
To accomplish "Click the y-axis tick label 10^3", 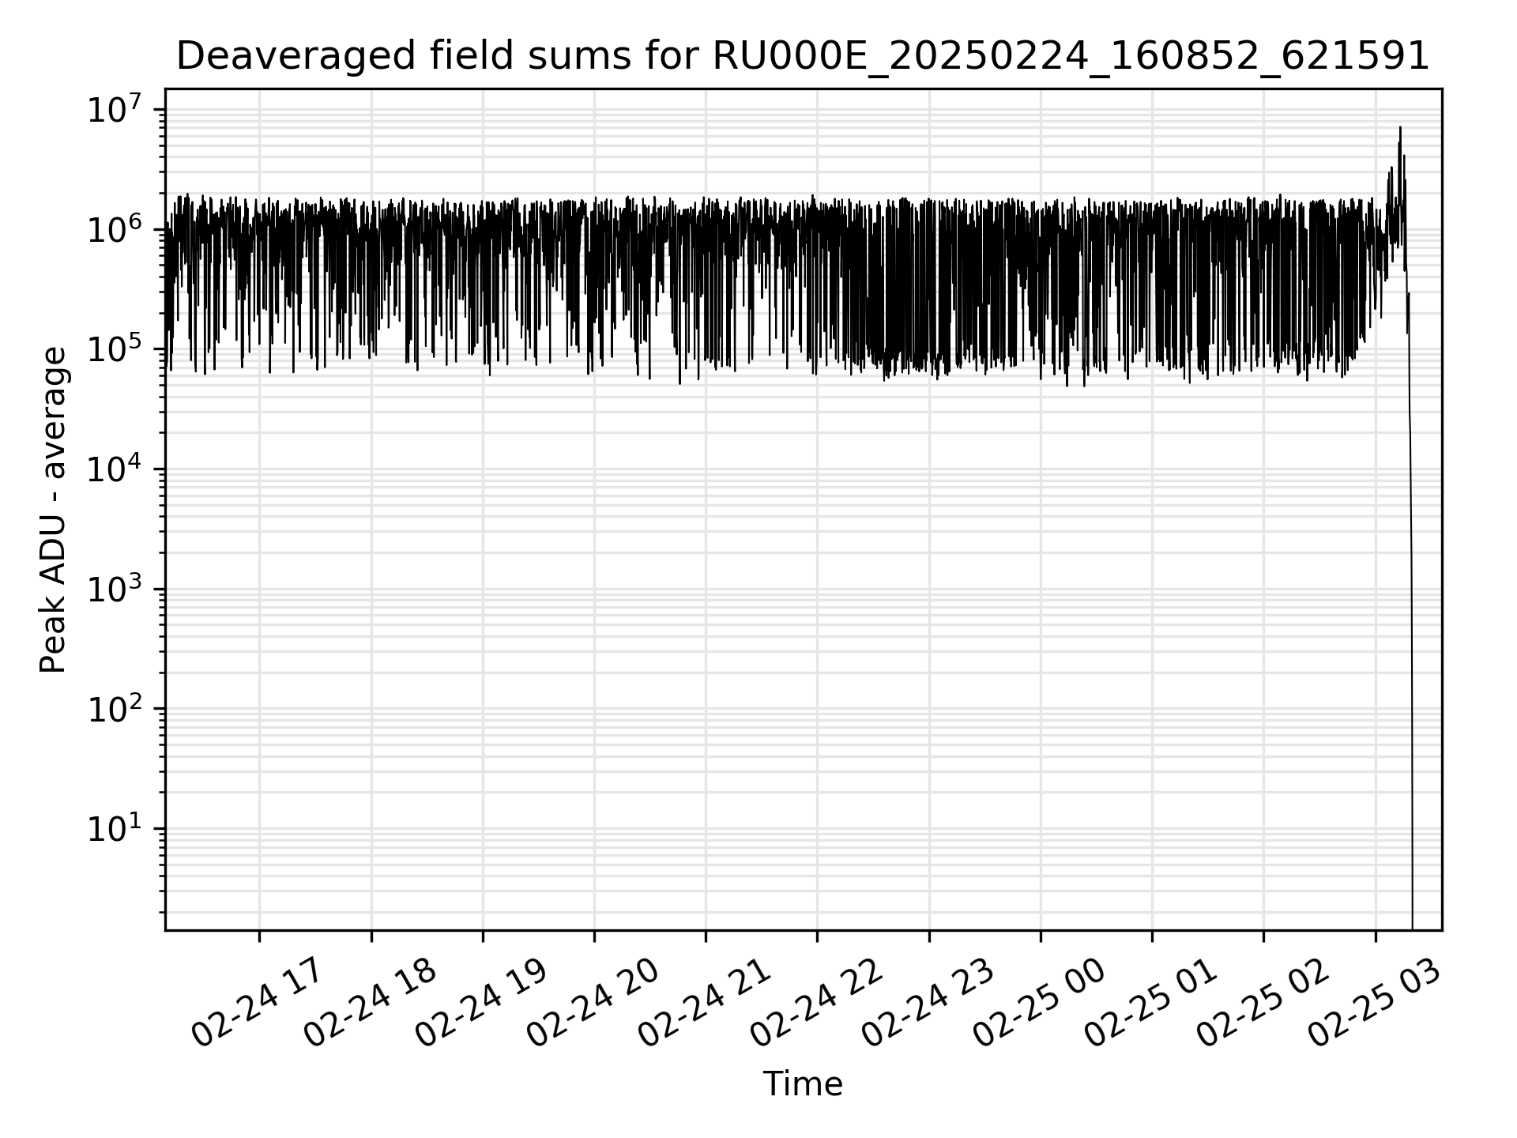I will (x=115, y=588).
